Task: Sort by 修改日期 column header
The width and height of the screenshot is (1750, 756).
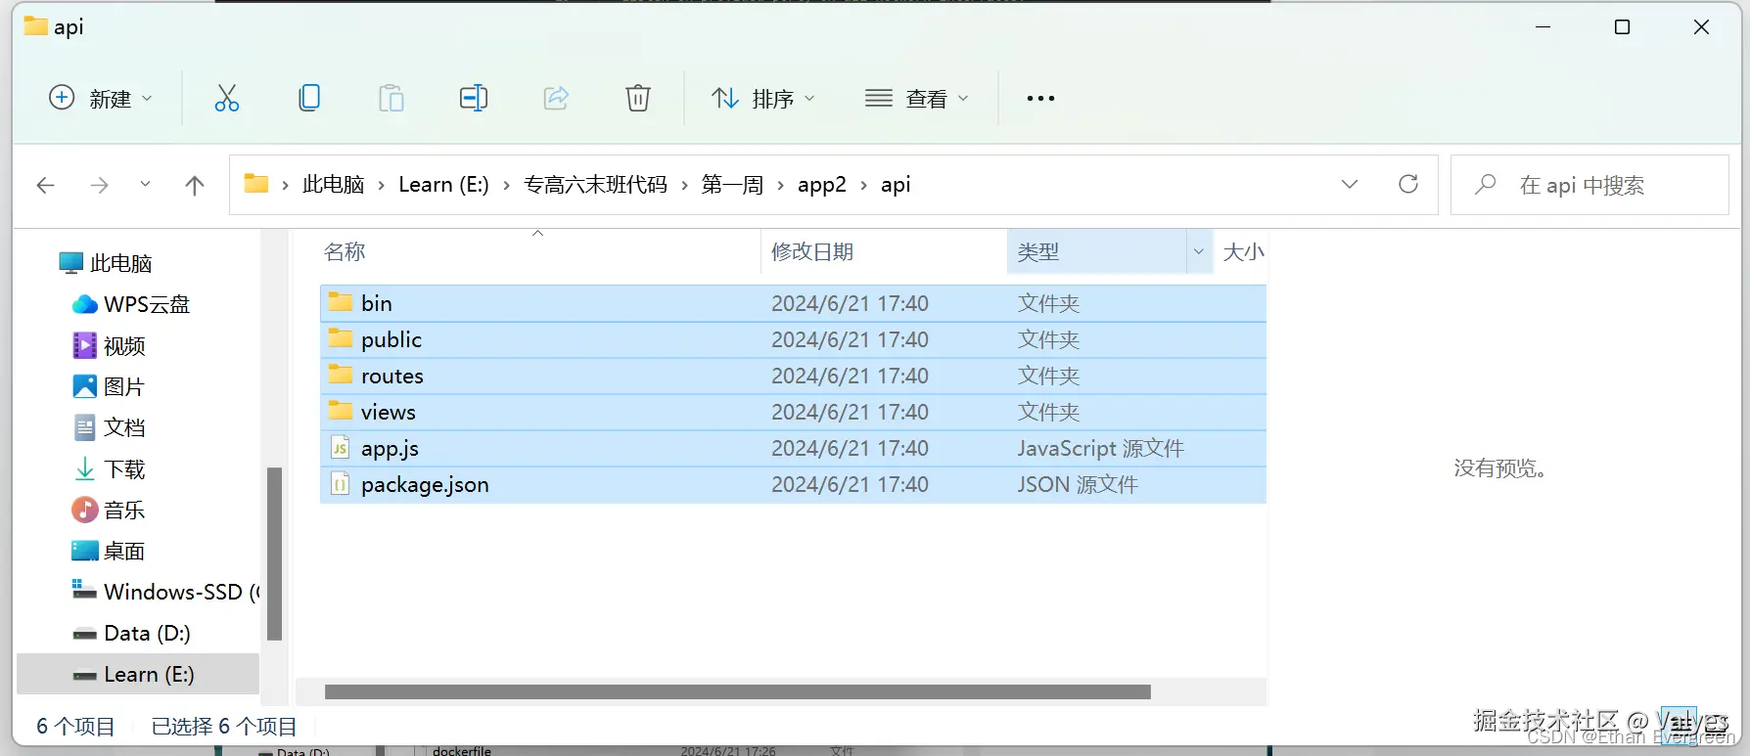Action: pyautogui.click(x=812, y=252)
